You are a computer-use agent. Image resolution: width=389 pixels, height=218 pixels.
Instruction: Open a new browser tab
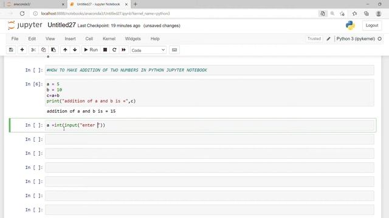click(x=136, y=4)
